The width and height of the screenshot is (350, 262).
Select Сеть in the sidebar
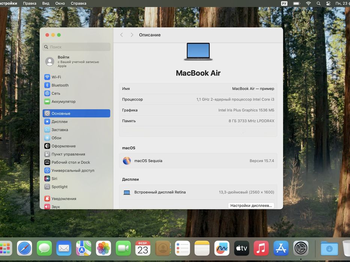tap(76, 93)
